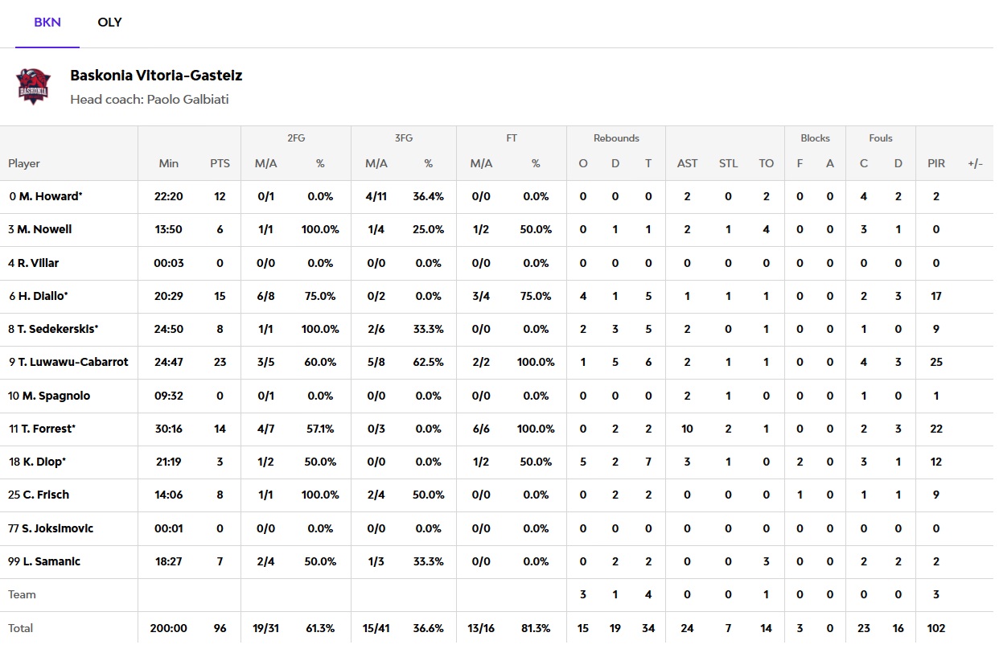Click the AST column header

coord(687,163)
